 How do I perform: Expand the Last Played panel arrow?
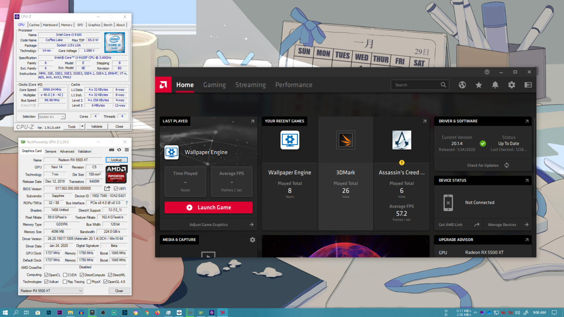pyautogui.click(x=252, y=121)
